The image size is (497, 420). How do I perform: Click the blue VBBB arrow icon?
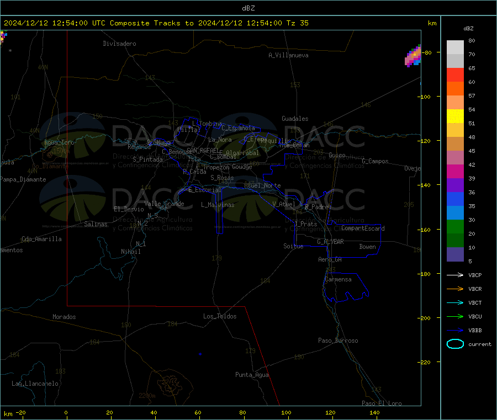click(455, 331)
